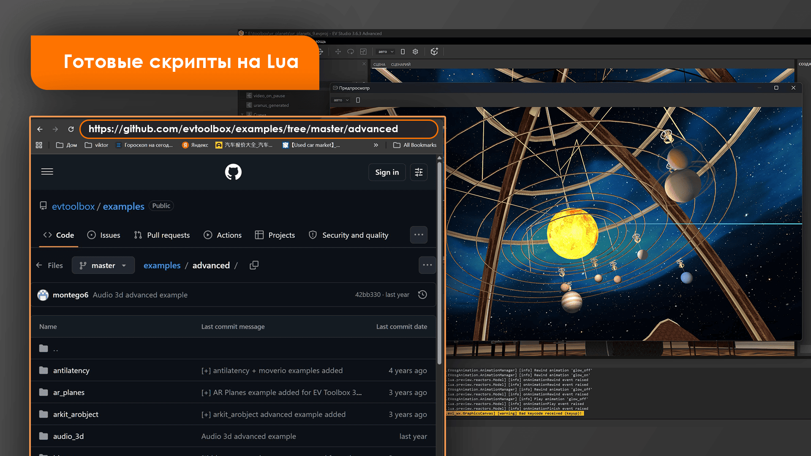Viewport: 811px width, 456px height.
Task: Open the авто dropdown in Предпросмотр window
Action: 341,100
